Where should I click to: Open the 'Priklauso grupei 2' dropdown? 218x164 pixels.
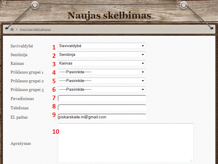[x=101, y=81]
